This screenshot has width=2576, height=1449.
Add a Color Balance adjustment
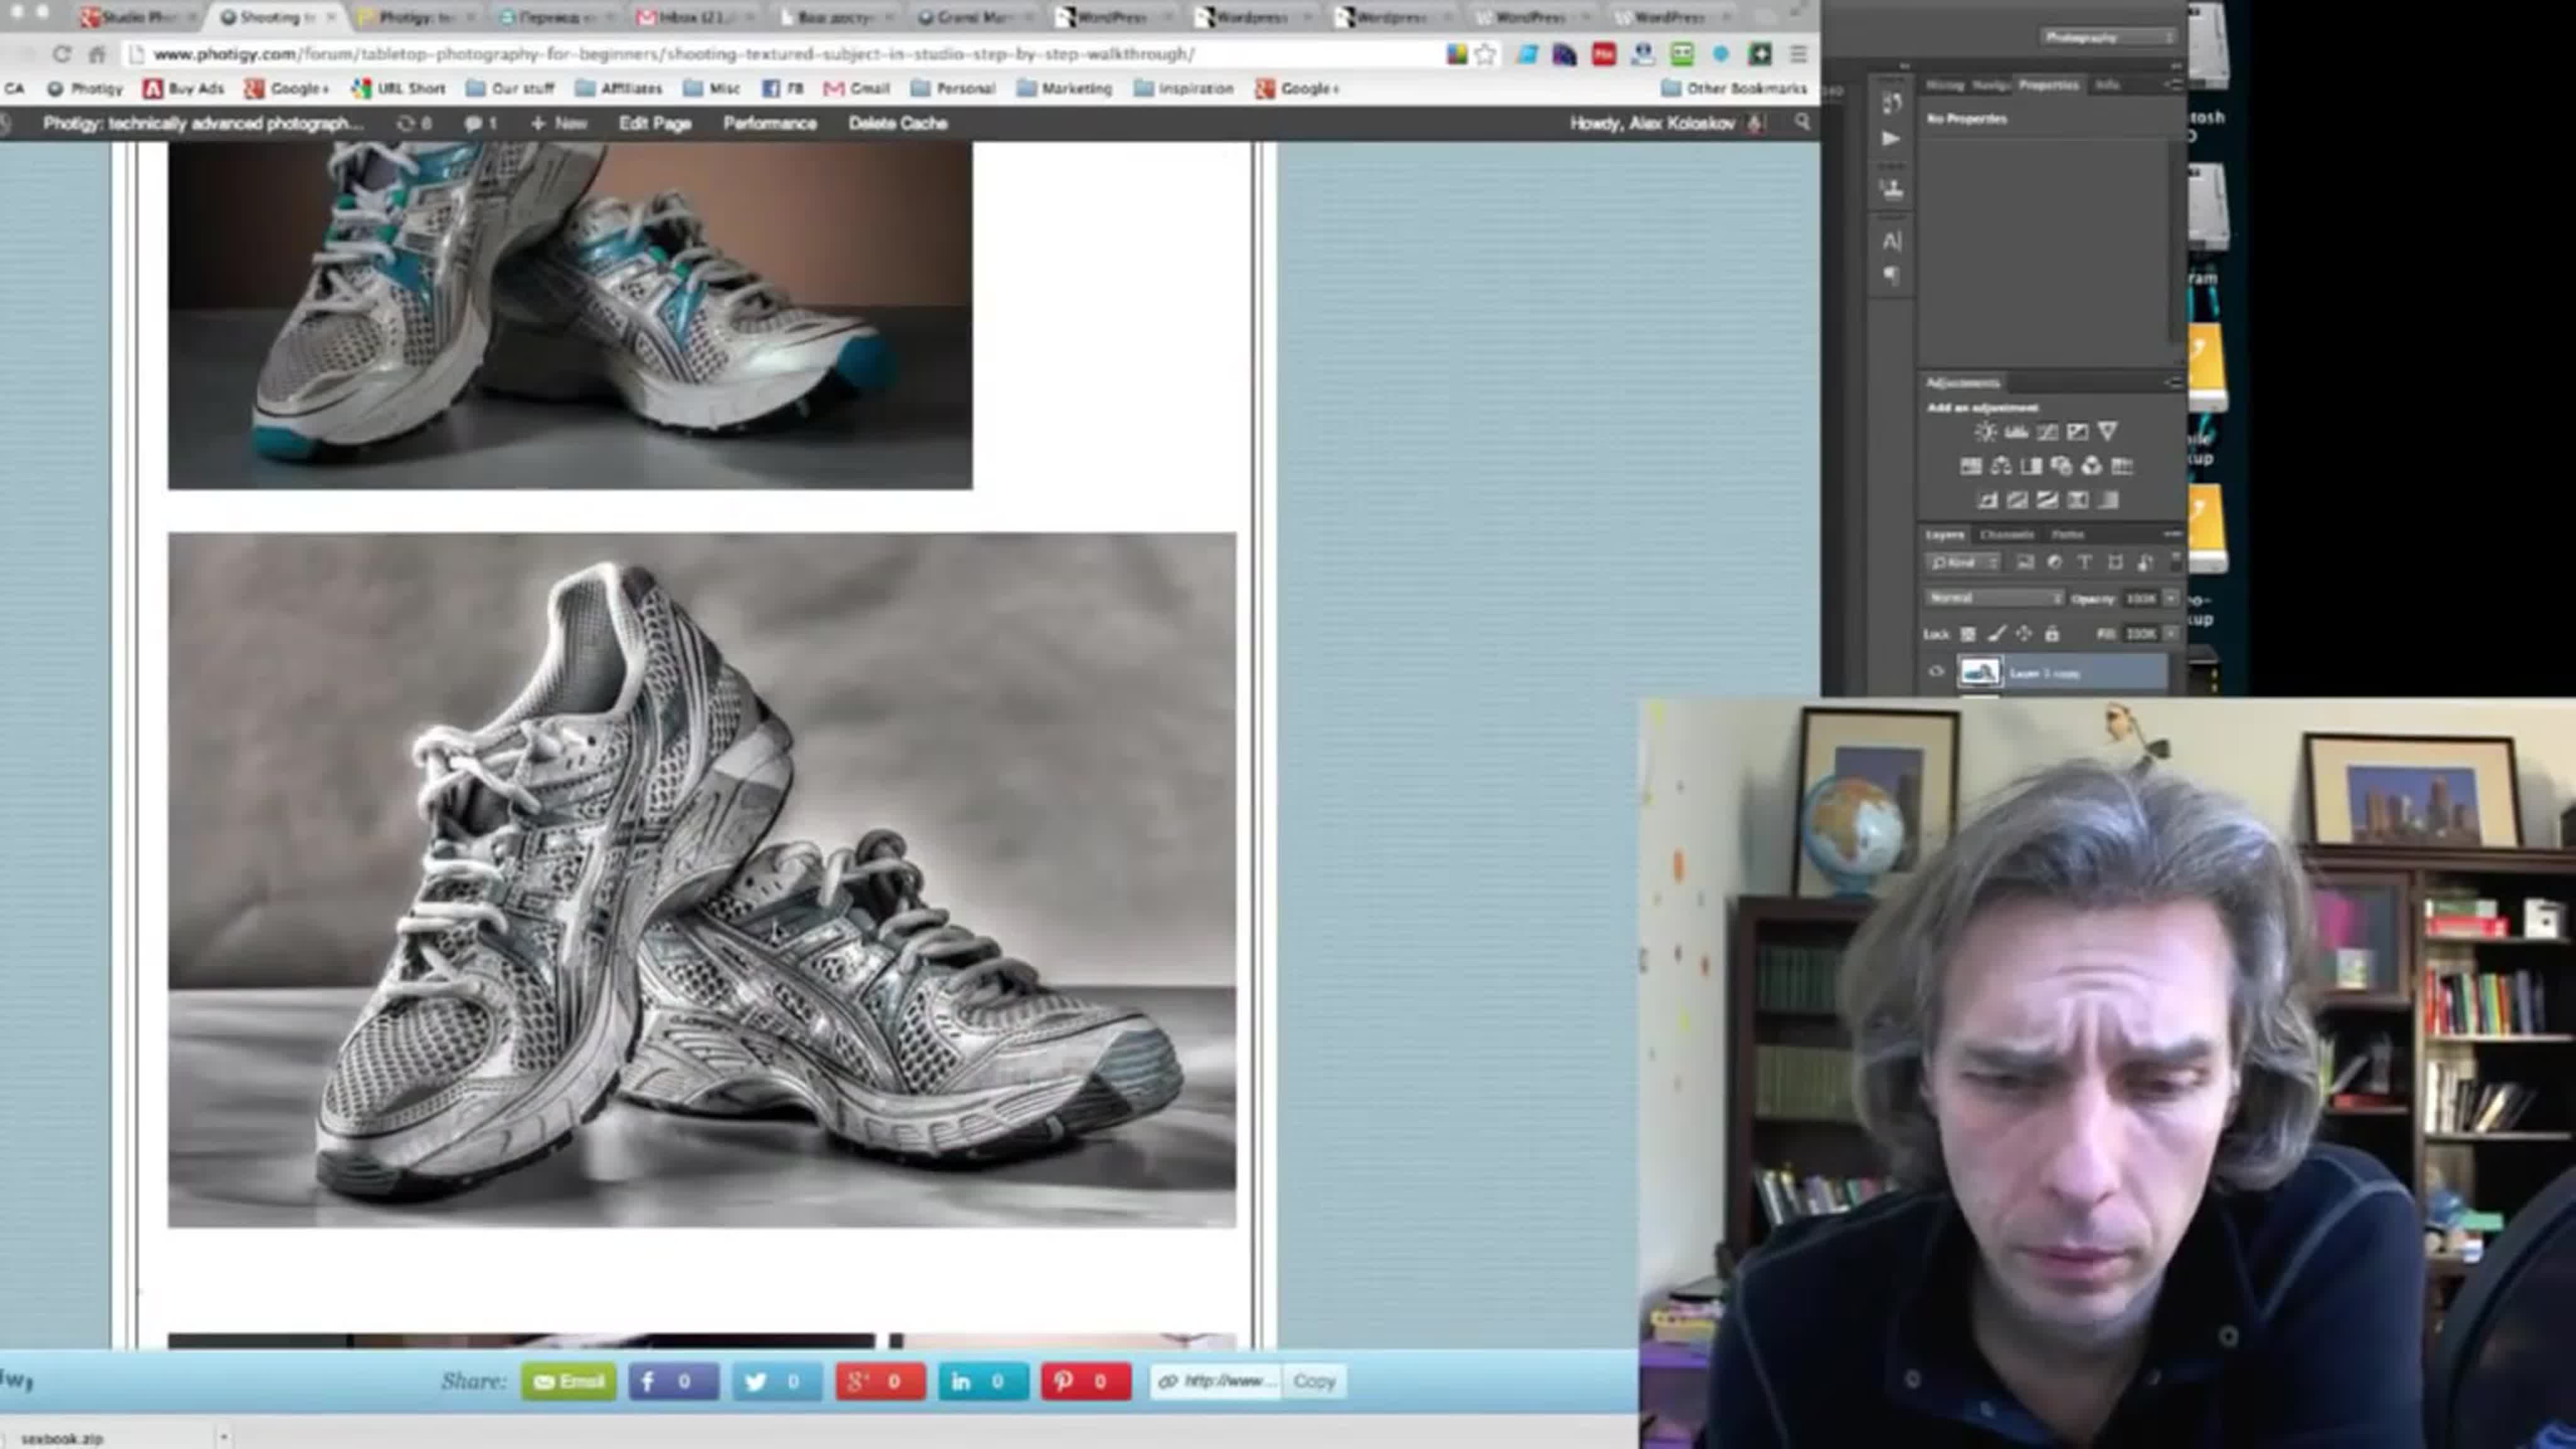tap(2000, 466)
